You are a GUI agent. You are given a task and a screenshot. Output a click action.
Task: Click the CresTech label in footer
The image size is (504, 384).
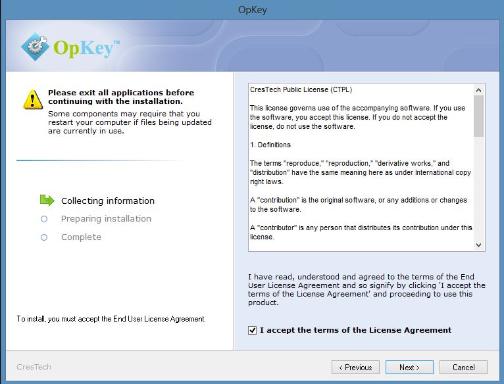(34, 367)
